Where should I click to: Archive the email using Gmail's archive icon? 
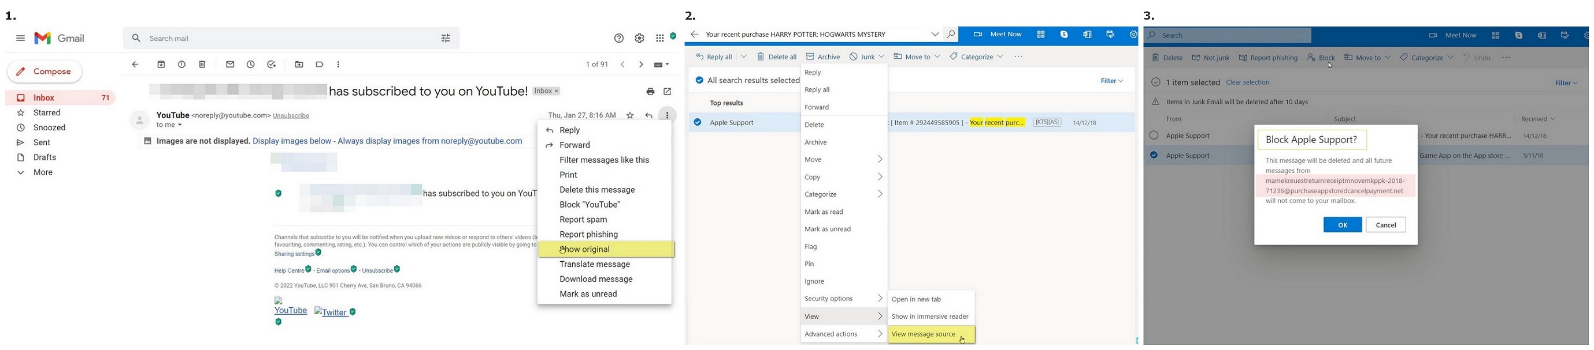pos(161,65)
